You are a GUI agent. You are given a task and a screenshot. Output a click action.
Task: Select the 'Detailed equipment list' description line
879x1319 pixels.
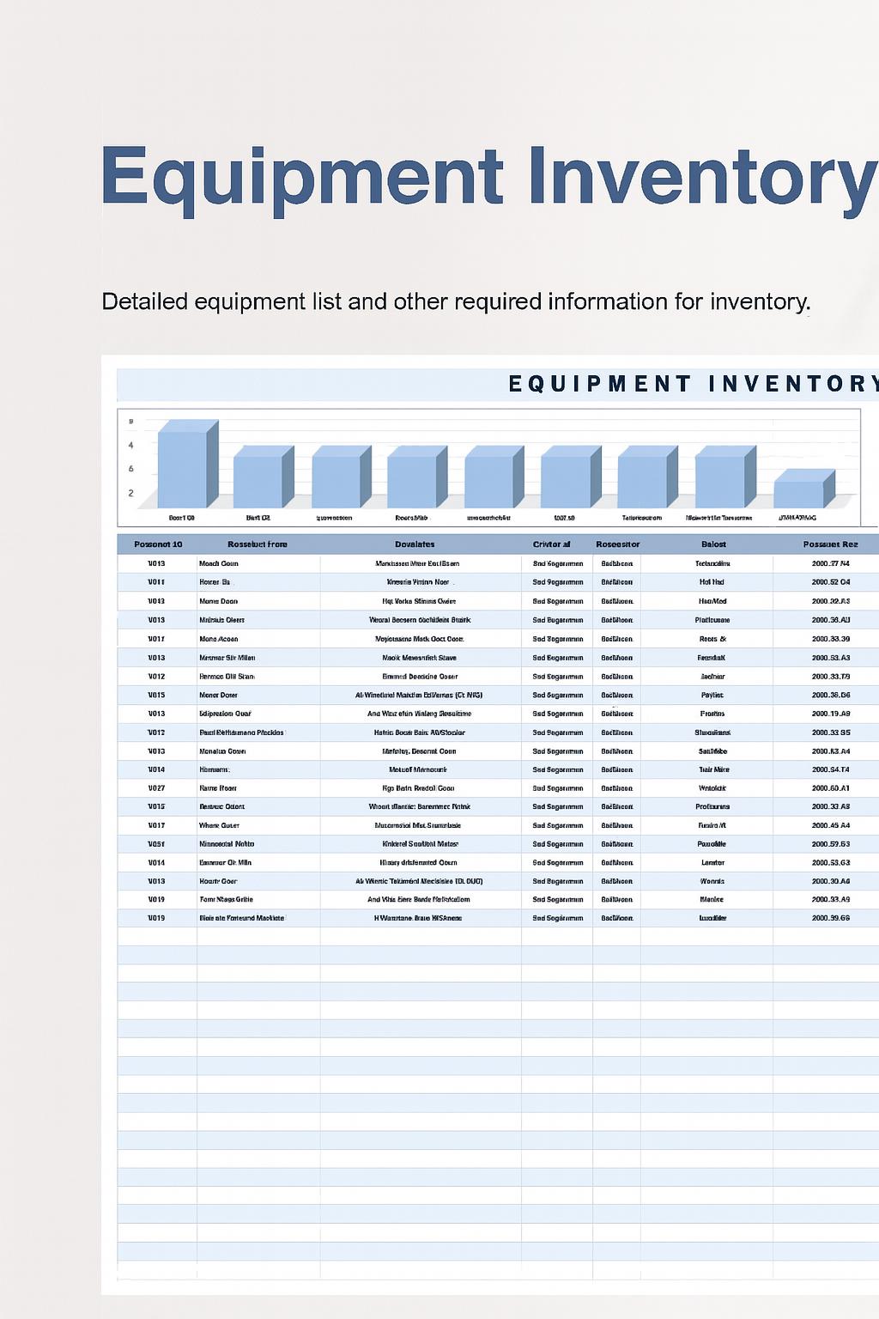click(456, 301)
